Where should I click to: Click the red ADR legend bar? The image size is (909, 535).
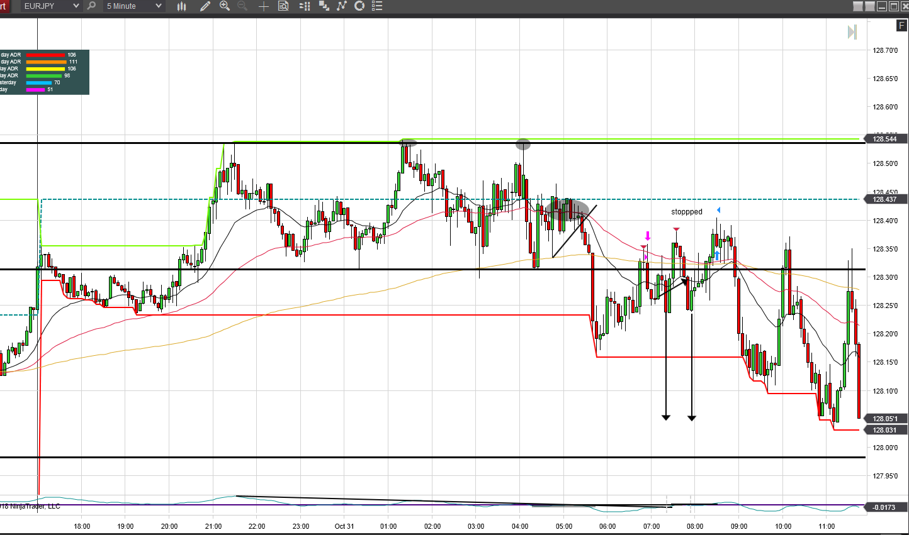click(46, 55)
